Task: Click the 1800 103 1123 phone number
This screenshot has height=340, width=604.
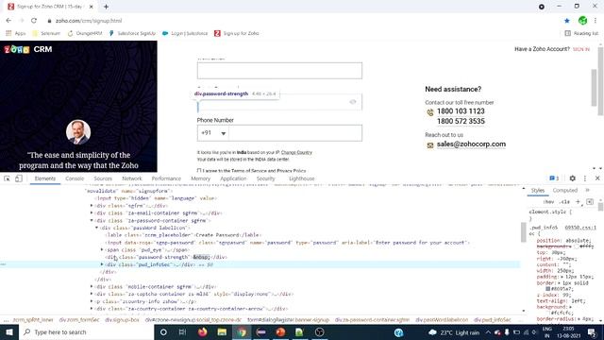Action: pyautogui.click(x=461, y=111)
